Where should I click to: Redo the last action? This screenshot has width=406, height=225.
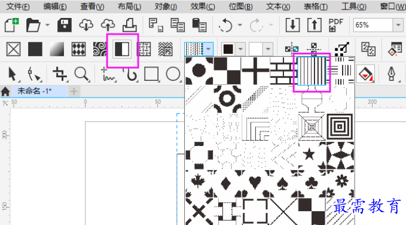257,25
